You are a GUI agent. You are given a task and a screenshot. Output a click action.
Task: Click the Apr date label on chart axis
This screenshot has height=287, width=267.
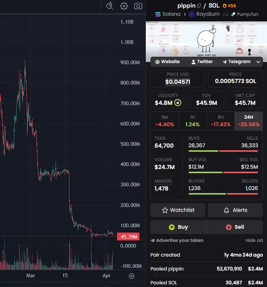pos(106,275)
